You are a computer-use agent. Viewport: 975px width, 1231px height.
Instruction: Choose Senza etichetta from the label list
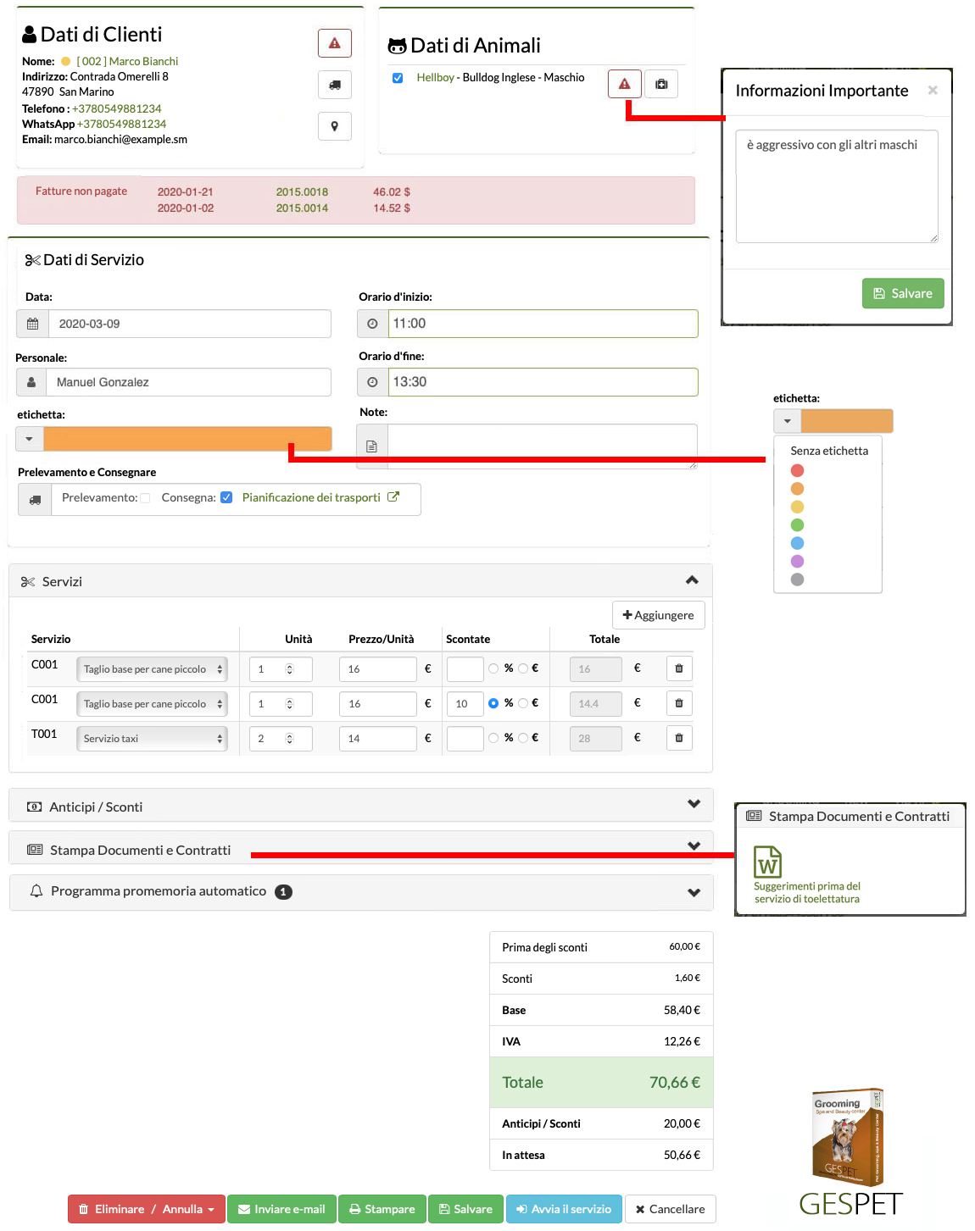829,451
